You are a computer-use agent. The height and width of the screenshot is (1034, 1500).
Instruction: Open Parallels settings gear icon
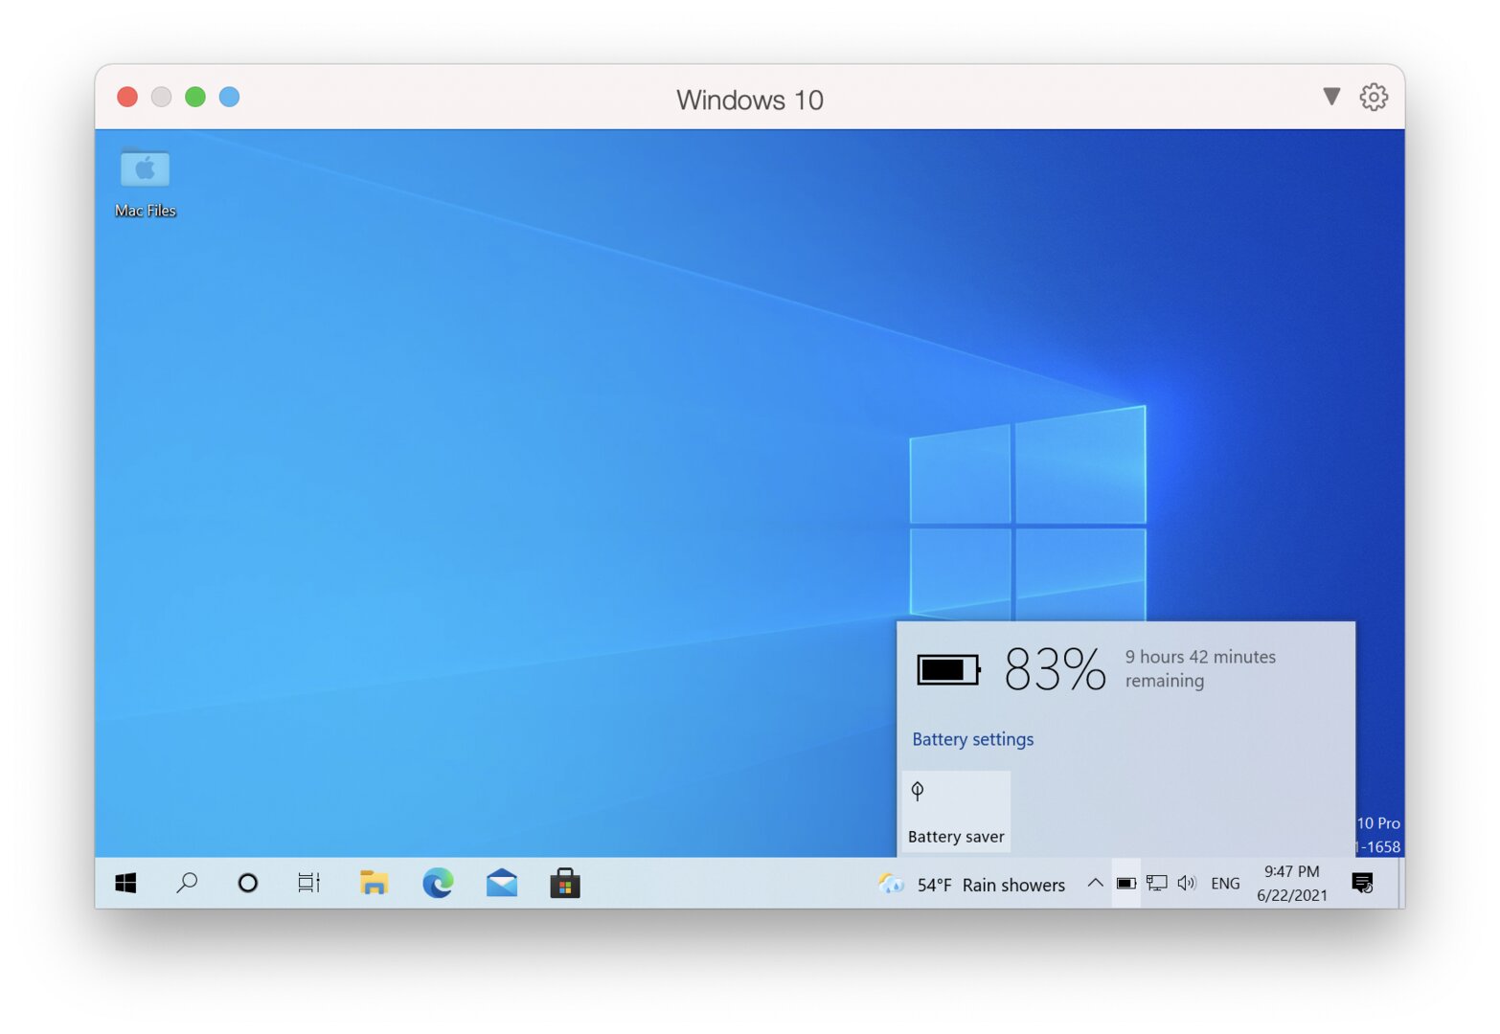1374,97
